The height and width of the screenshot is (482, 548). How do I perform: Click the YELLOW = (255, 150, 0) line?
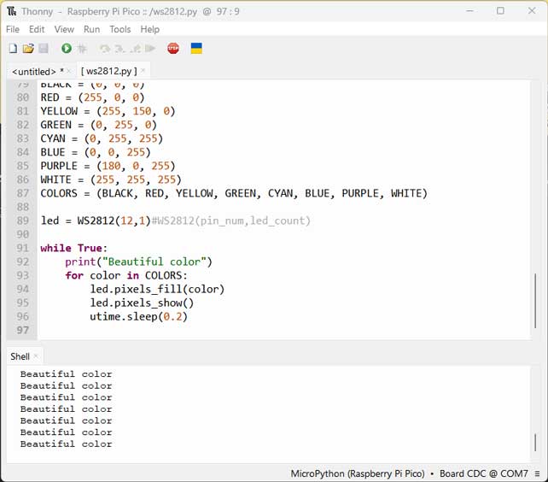click(x=108, y=111)
